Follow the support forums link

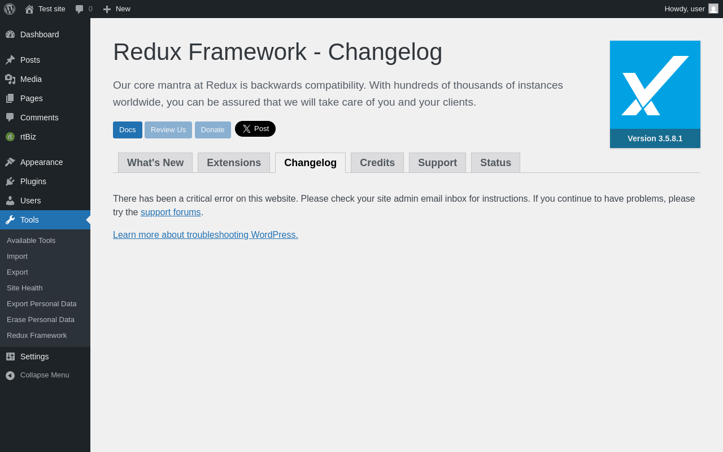(x=171, y=212)
